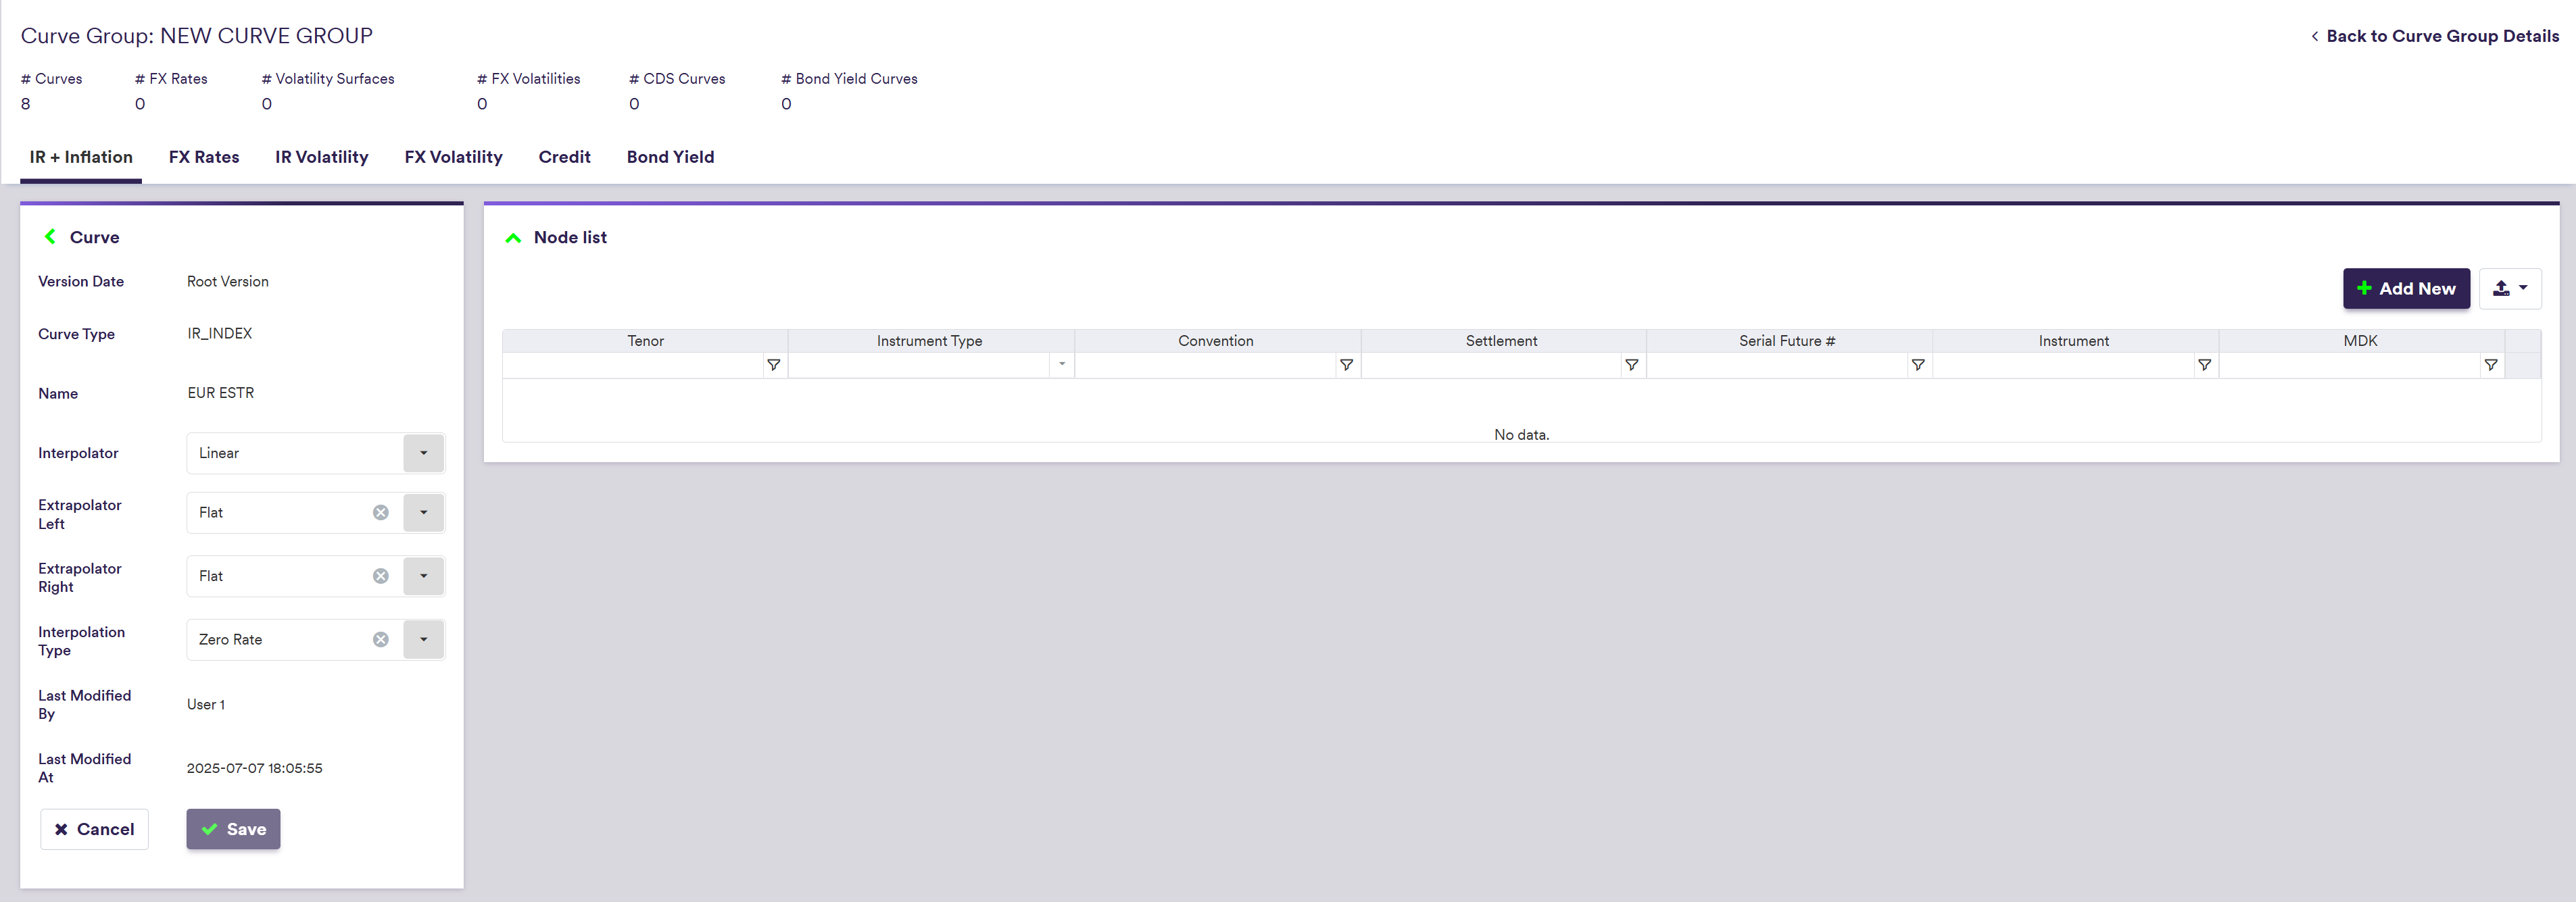Open the upload export dropdown button
This screenshot has width=2576, height=902.
(2509, 289)
